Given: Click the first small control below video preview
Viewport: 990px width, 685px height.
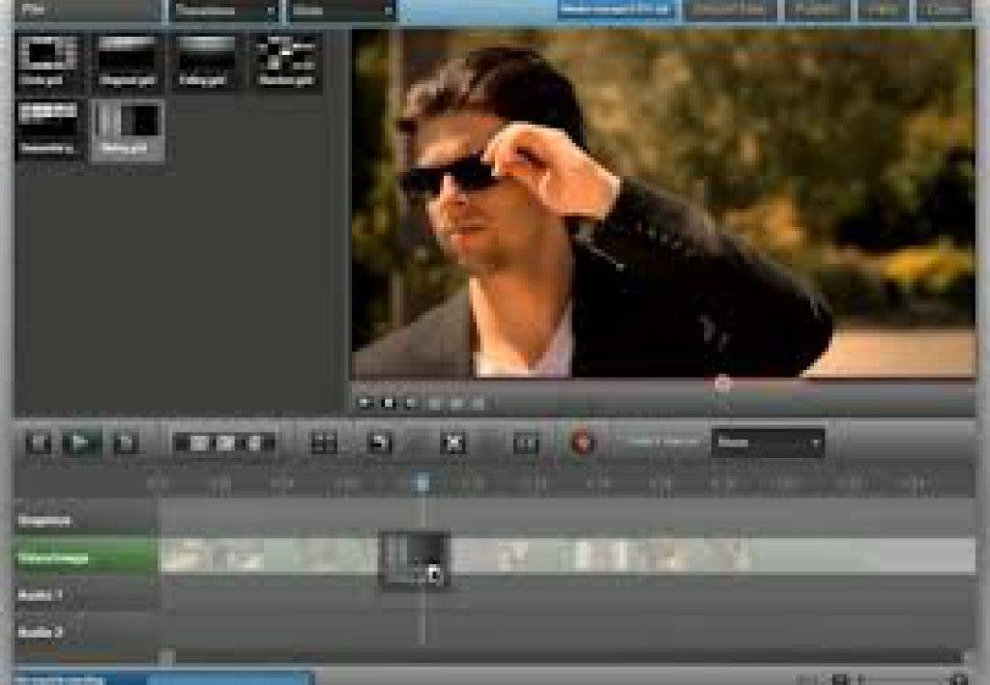Looking at the screenshot, I should coord(364,403).
